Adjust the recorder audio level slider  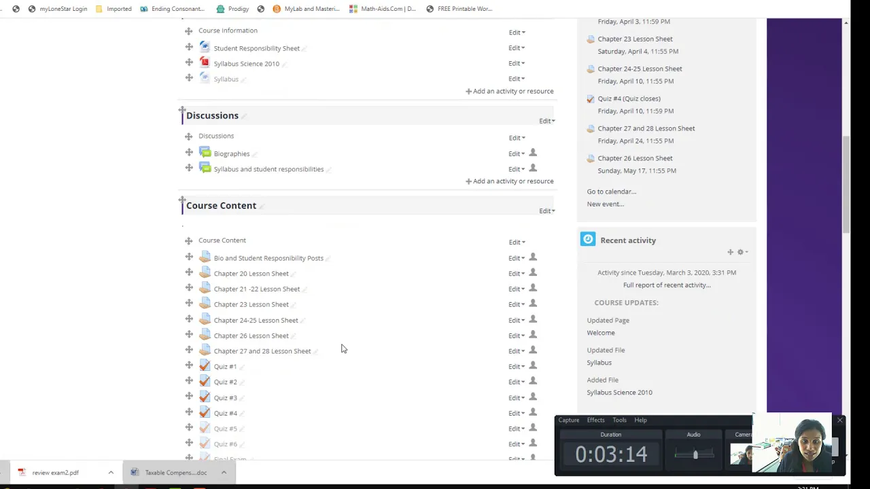695,454
